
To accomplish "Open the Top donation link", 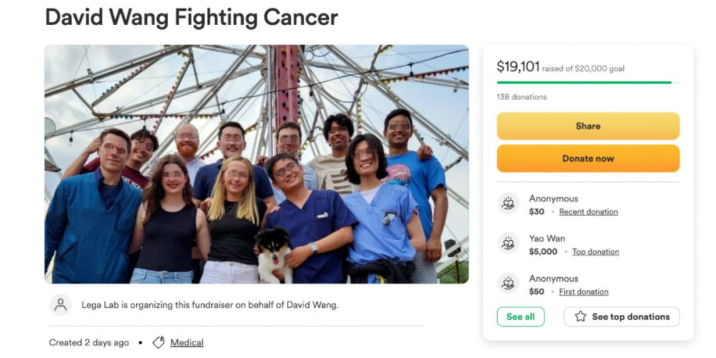I will click(595, 252).
